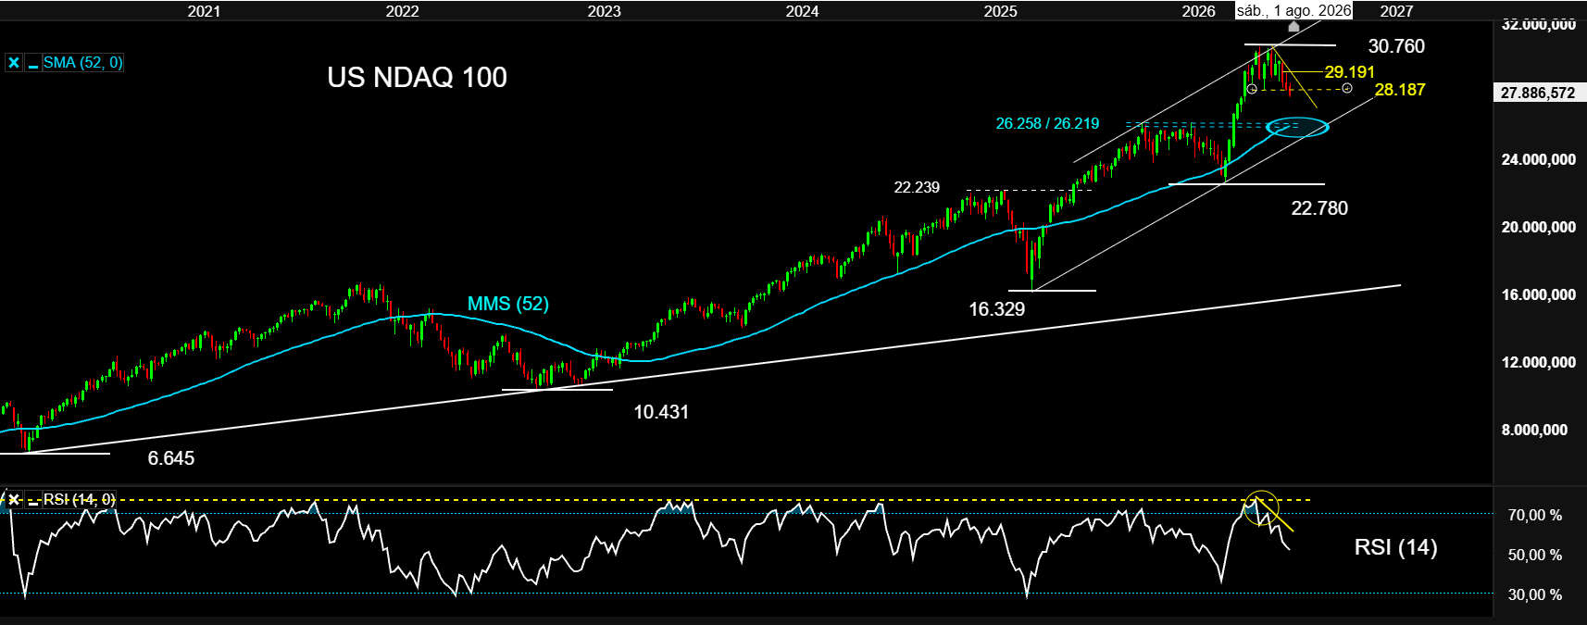Select the 30.760 resistance label

click(x=1396, y=46)
